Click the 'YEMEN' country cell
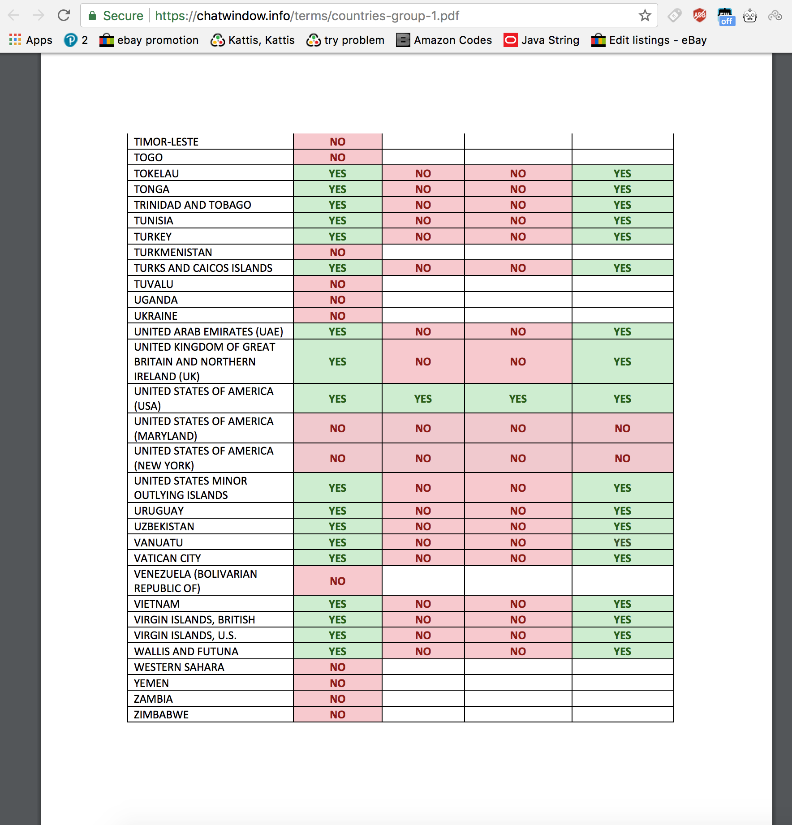Image resolution: width=792 pixels, height=825 pixels. [x=211, y=683]
